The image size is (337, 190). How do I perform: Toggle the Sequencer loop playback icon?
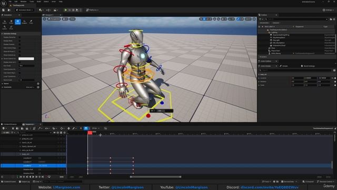pos(49,177)
